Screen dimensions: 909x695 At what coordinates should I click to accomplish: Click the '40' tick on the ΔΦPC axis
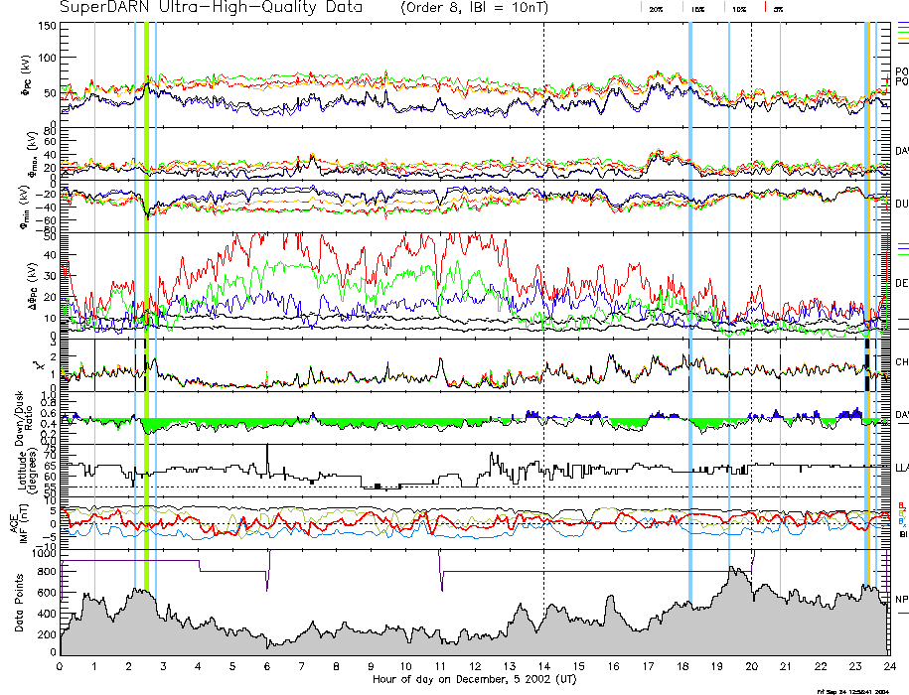pyautogui.click(x=50, y=255)
